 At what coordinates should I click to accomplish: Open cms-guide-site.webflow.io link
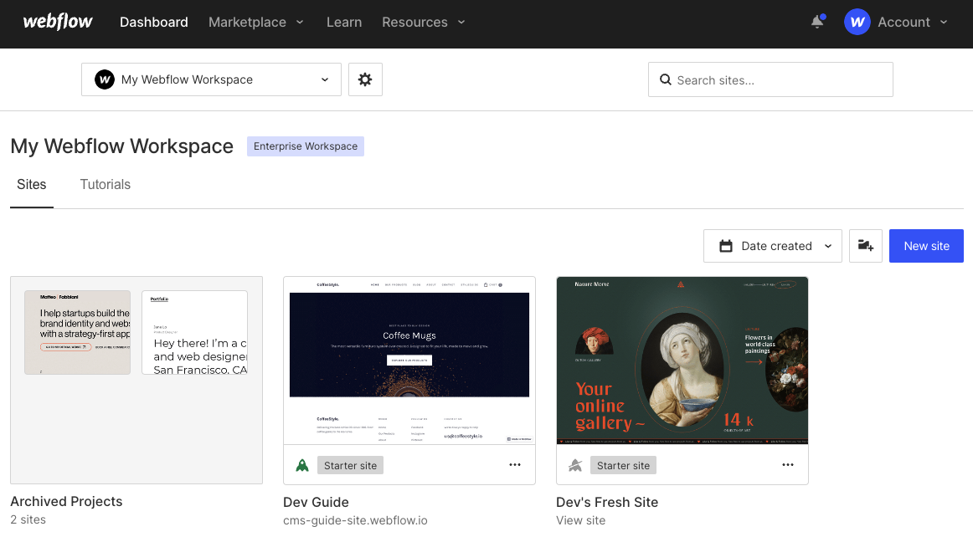(x=355, y=520)
